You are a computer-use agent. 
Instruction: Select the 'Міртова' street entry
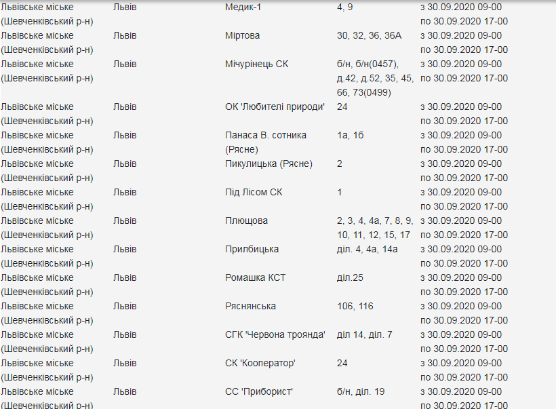(x=242, y=35)
